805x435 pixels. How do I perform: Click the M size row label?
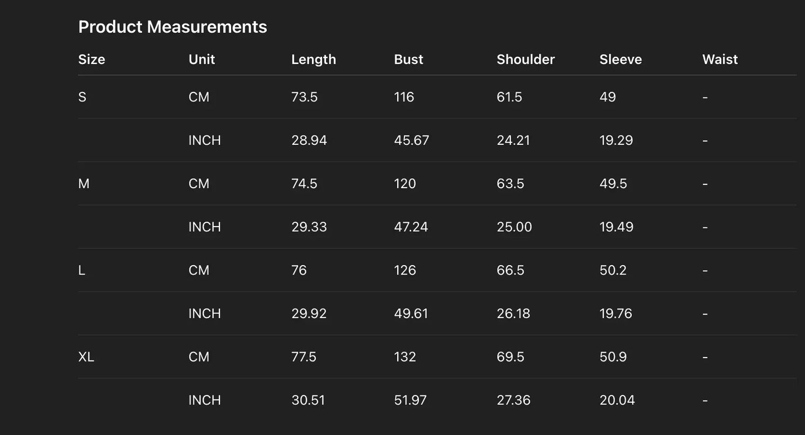coord(84,184)
